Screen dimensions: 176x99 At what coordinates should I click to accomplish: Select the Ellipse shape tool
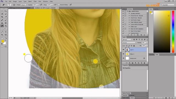[6, 35]
